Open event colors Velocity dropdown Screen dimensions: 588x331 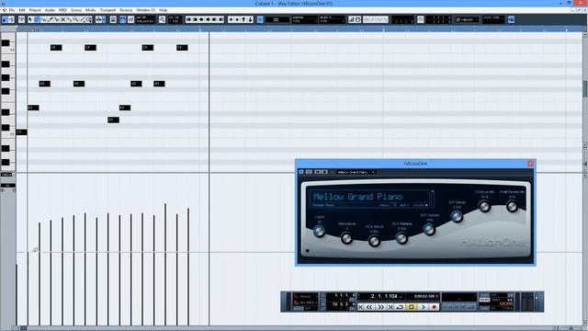[x=467, y=19]
